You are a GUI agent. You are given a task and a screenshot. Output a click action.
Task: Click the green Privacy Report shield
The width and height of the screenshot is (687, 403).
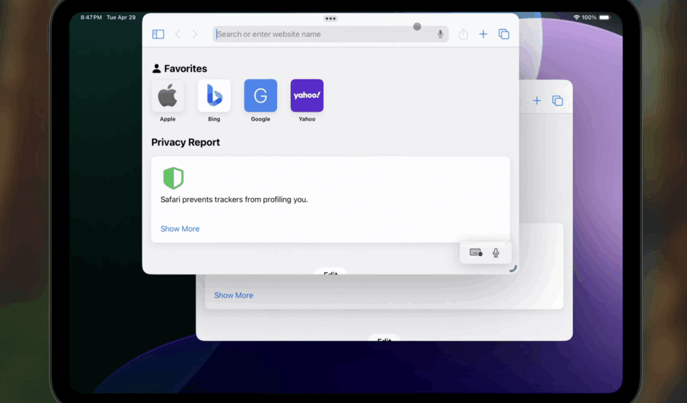click(x=173, y=178)
